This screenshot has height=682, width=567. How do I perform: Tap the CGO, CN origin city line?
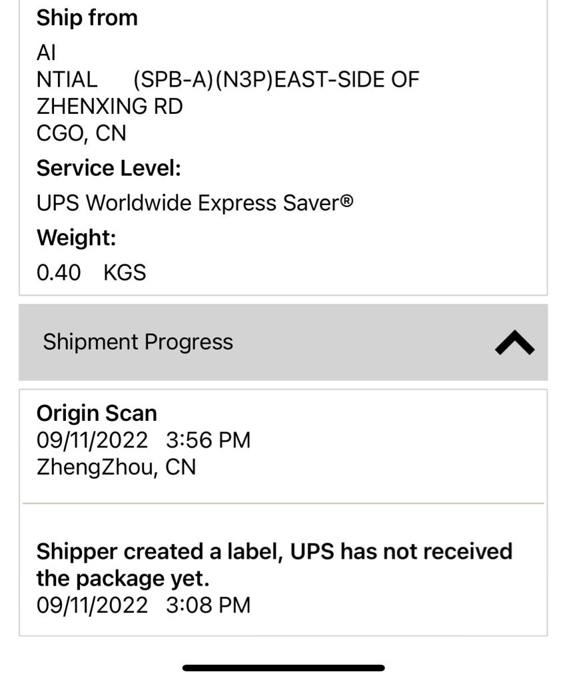(x=81, y=133)
